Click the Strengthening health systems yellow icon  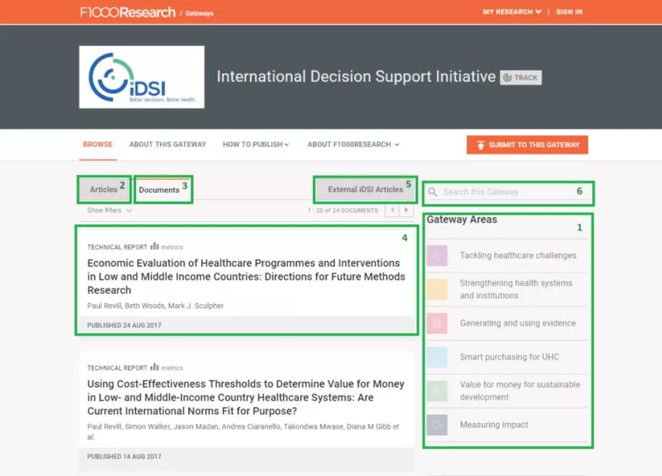[437, 289]
